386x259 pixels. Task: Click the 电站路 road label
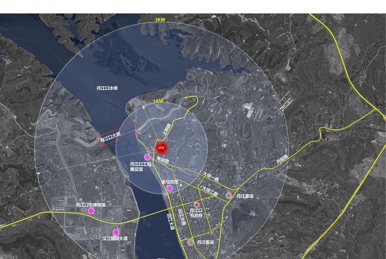click(x=163, y=160)
